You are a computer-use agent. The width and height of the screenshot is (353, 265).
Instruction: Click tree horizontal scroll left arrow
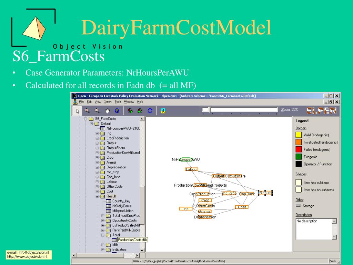tap(74, 256)
